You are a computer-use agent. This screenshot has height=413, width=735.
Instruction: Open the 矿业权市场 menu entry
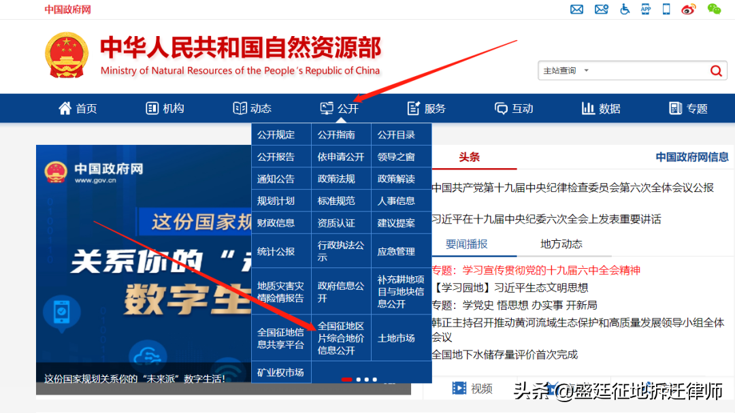click(x=280, y=371)
